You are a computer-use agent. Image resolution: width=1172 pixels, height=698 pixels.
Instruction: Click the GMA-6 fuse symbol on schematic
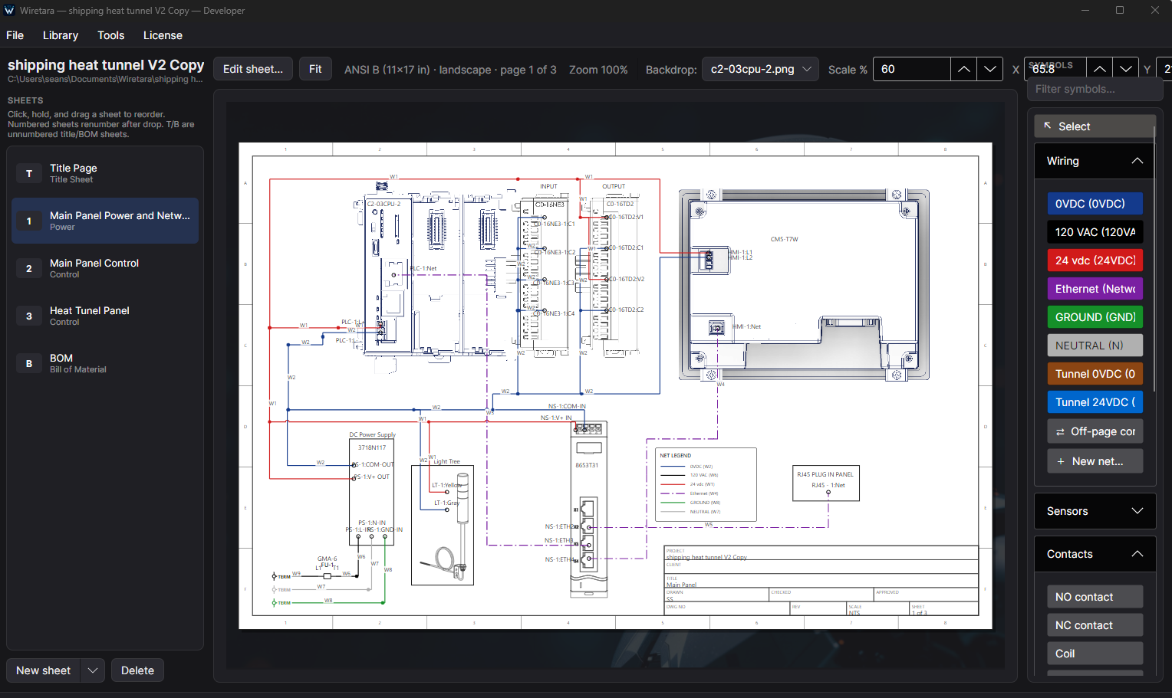click(x=327, y=575)
